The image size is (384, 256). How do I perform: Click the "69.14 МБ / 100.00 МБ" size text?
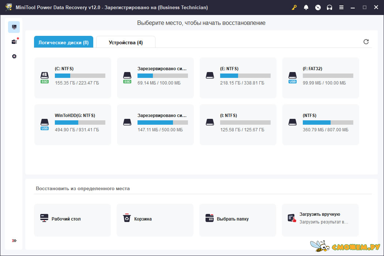click(x=159, y=83)
